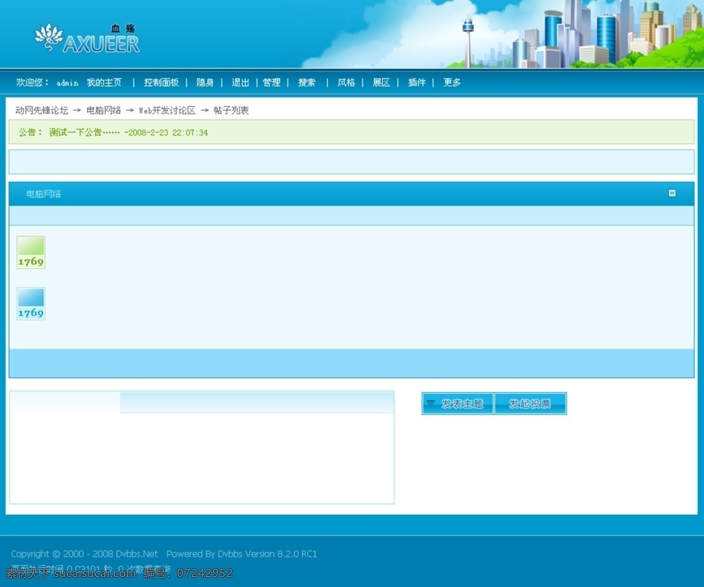Go to 动网先锋论坛 in the breadcrumb

coord(42,110)
